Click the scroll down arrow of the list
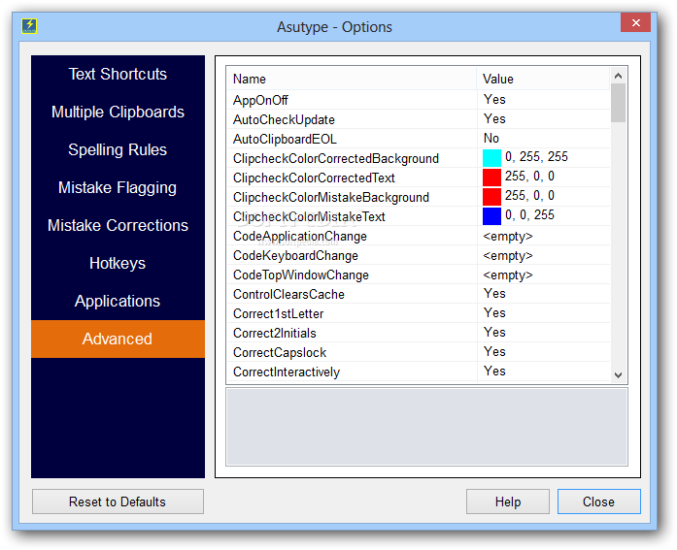 [x=619, y=375]
